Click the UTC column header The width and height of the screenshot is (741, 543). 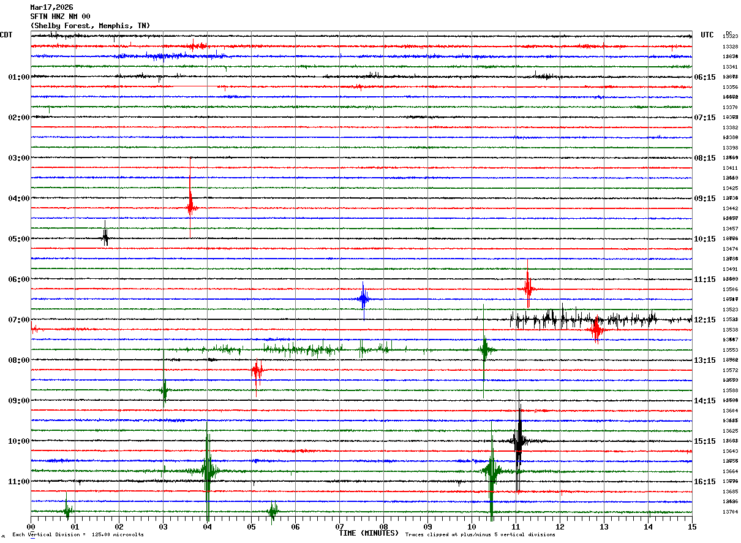point(707,35)
